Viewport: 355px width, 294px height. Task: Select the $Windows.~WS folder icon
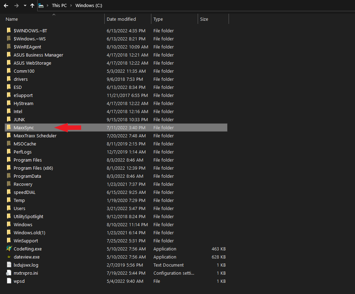click(9, 39)
